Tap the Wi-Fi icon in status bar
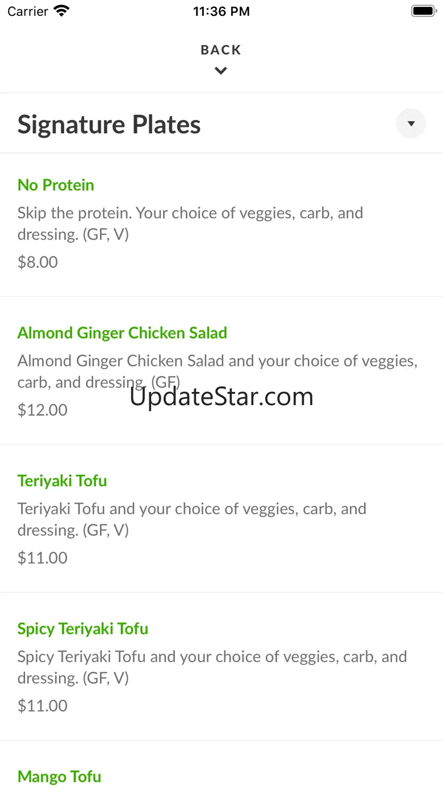Viewport: 443px width, 789px height. point(61,11)
